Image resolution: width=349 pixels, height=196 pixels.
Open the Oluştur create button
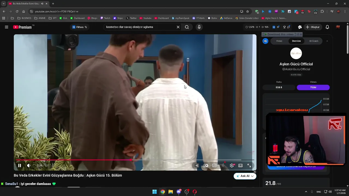click(x=312, y=27)
